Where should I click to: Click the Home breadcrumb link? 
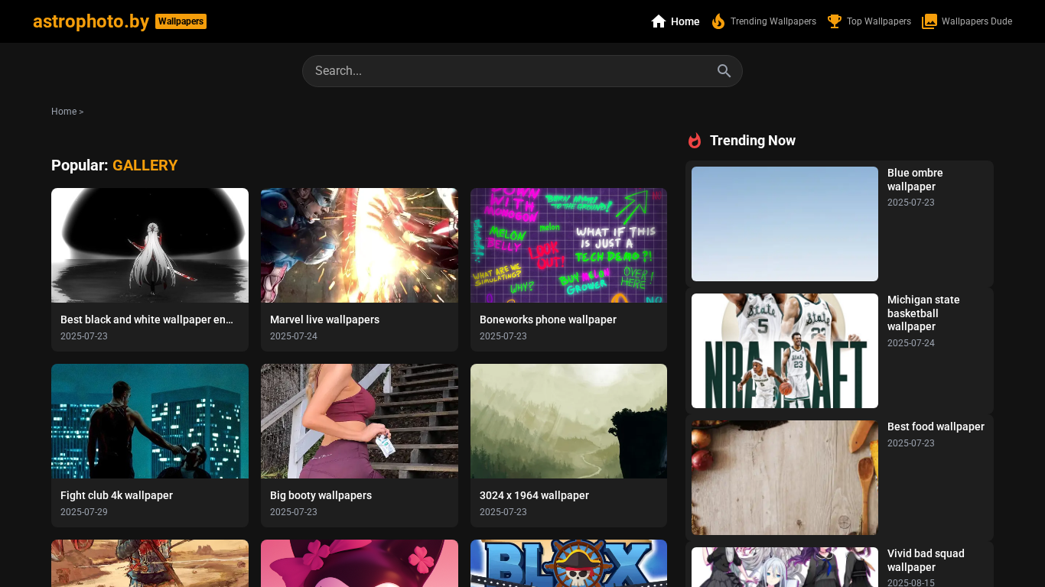63,112
